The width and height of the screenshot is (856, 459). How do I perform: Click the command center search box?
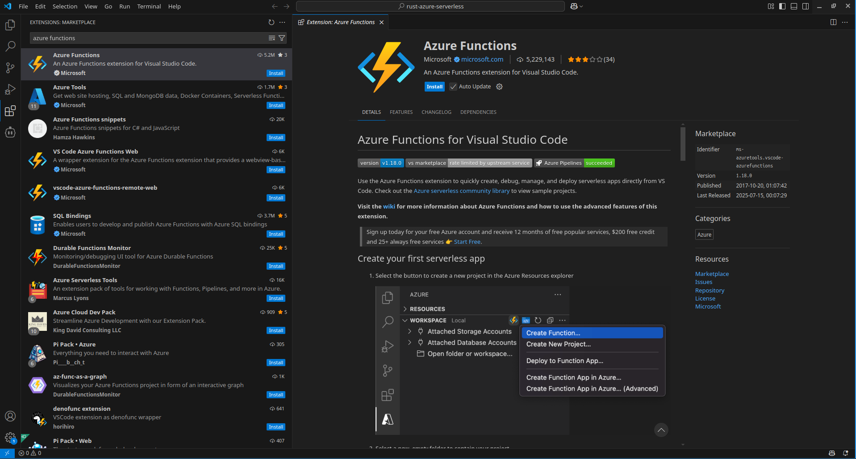point(430,6)
